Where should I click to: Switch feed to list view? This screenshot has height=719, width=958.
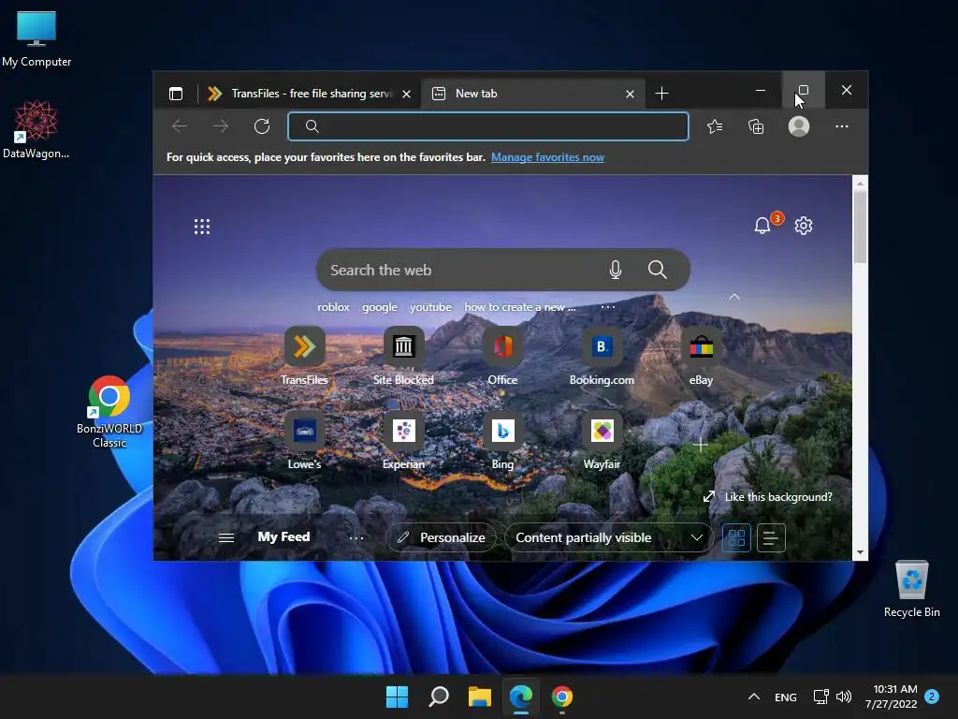pyautogui.click(x=771, y=538)
